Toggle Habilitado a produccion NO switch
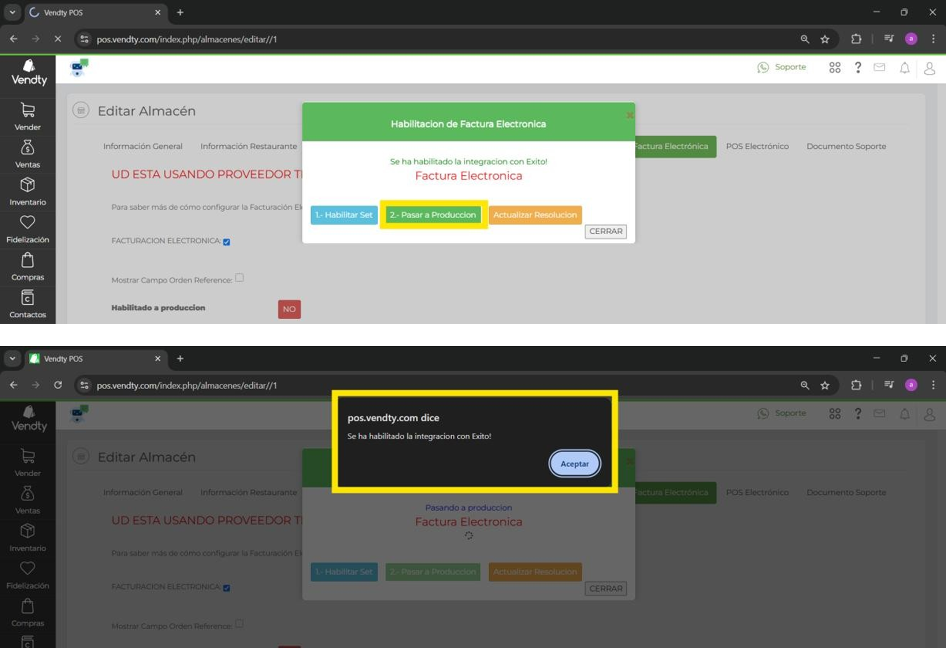Screen dimensions: 946x648 289,309
